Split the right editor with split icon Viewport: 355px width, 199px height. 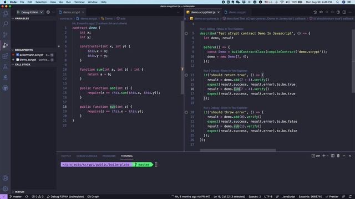pos(344,12)
